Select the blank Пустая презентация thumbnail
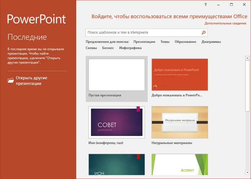Viewport: 251px width, 179px height. pos(117,75)
